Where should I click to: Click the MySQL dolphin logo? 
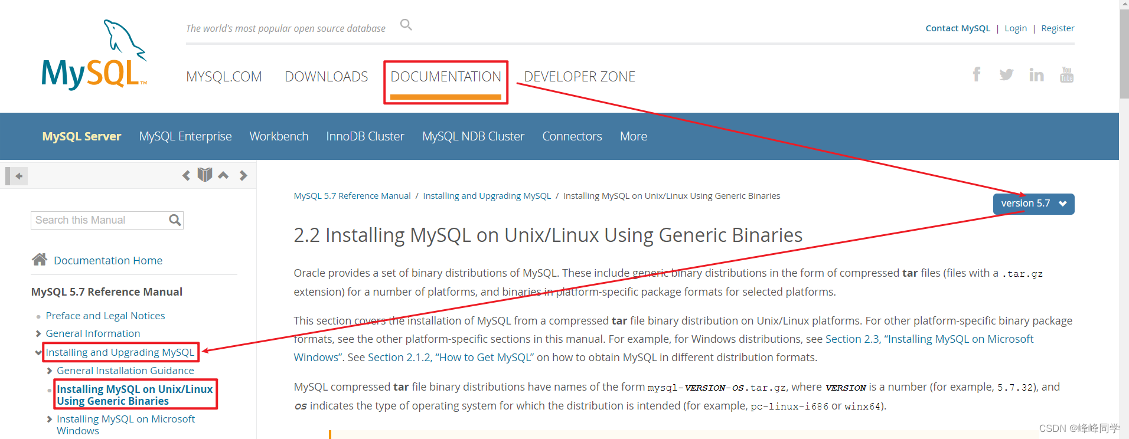pyautogui.click(x=94, y=54)
